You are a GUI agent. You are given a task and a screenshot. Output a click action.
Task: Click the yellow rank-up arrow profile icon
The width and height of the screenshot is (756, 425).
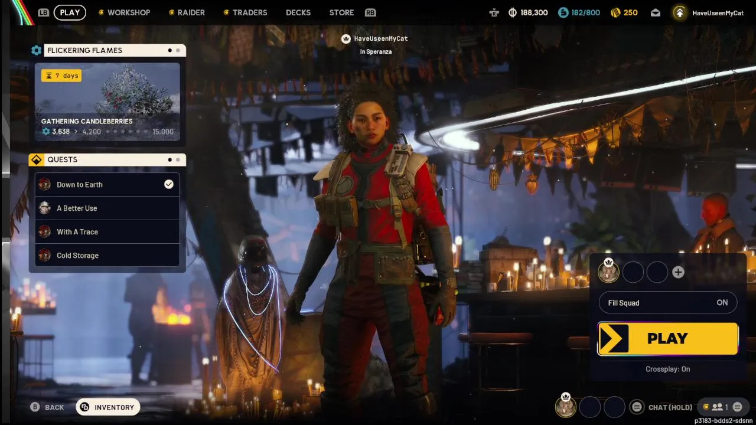tap(680, 12)
